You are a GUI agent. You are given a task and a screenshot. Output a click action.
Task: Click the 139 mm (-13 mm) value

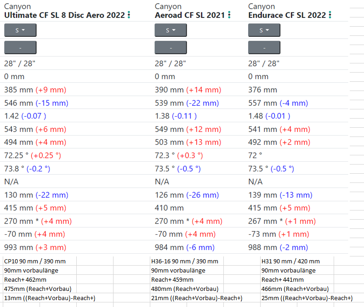(x=280, y=195)
